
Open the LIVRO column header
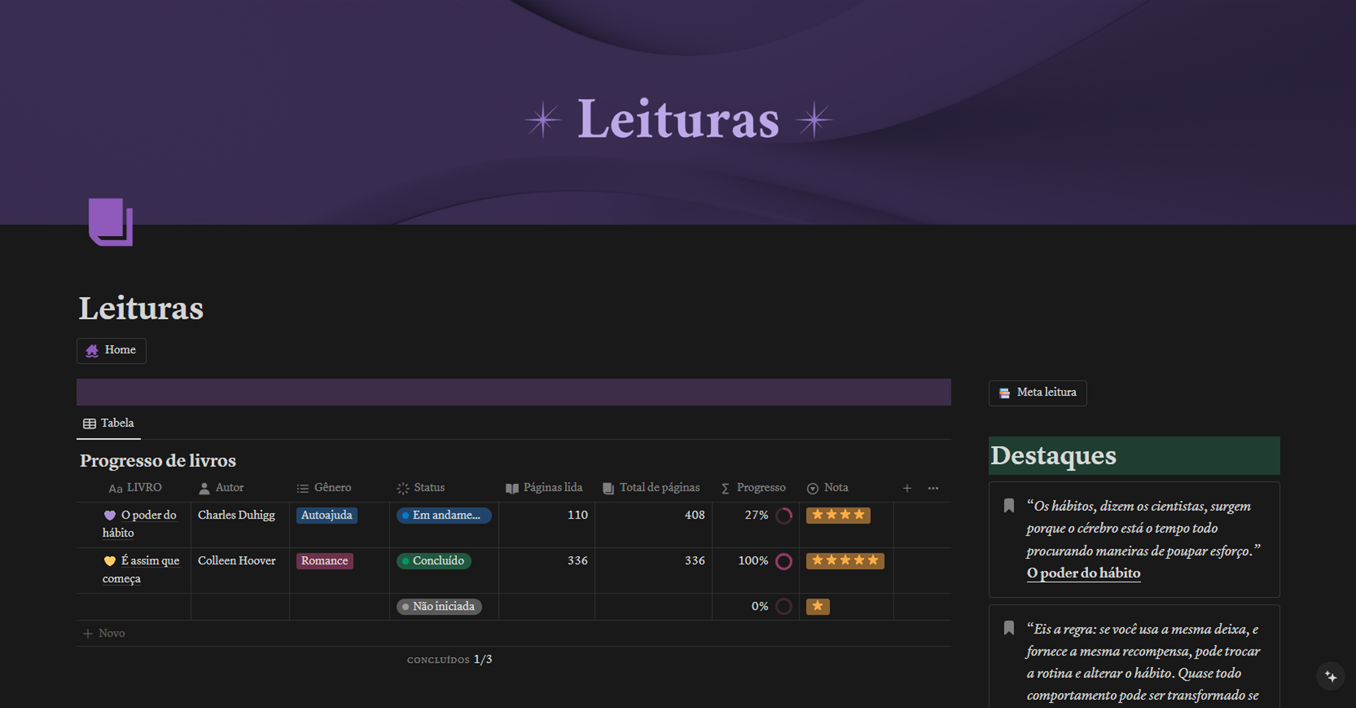(136, 488)
